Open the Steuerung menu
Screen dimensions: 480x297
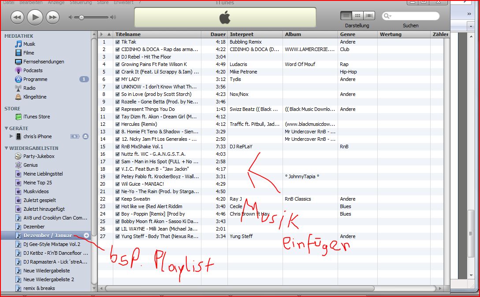coord(81,3)
